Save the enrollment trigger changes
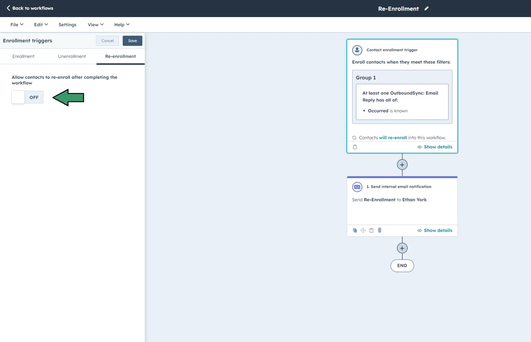The image size is (531, 342). click(x=132, y=40)
